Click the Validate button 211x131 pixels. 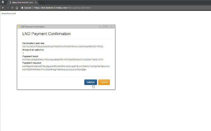pos(91,82)
